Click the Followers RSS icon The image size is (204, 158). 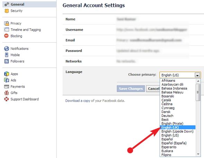click(7, 61)
